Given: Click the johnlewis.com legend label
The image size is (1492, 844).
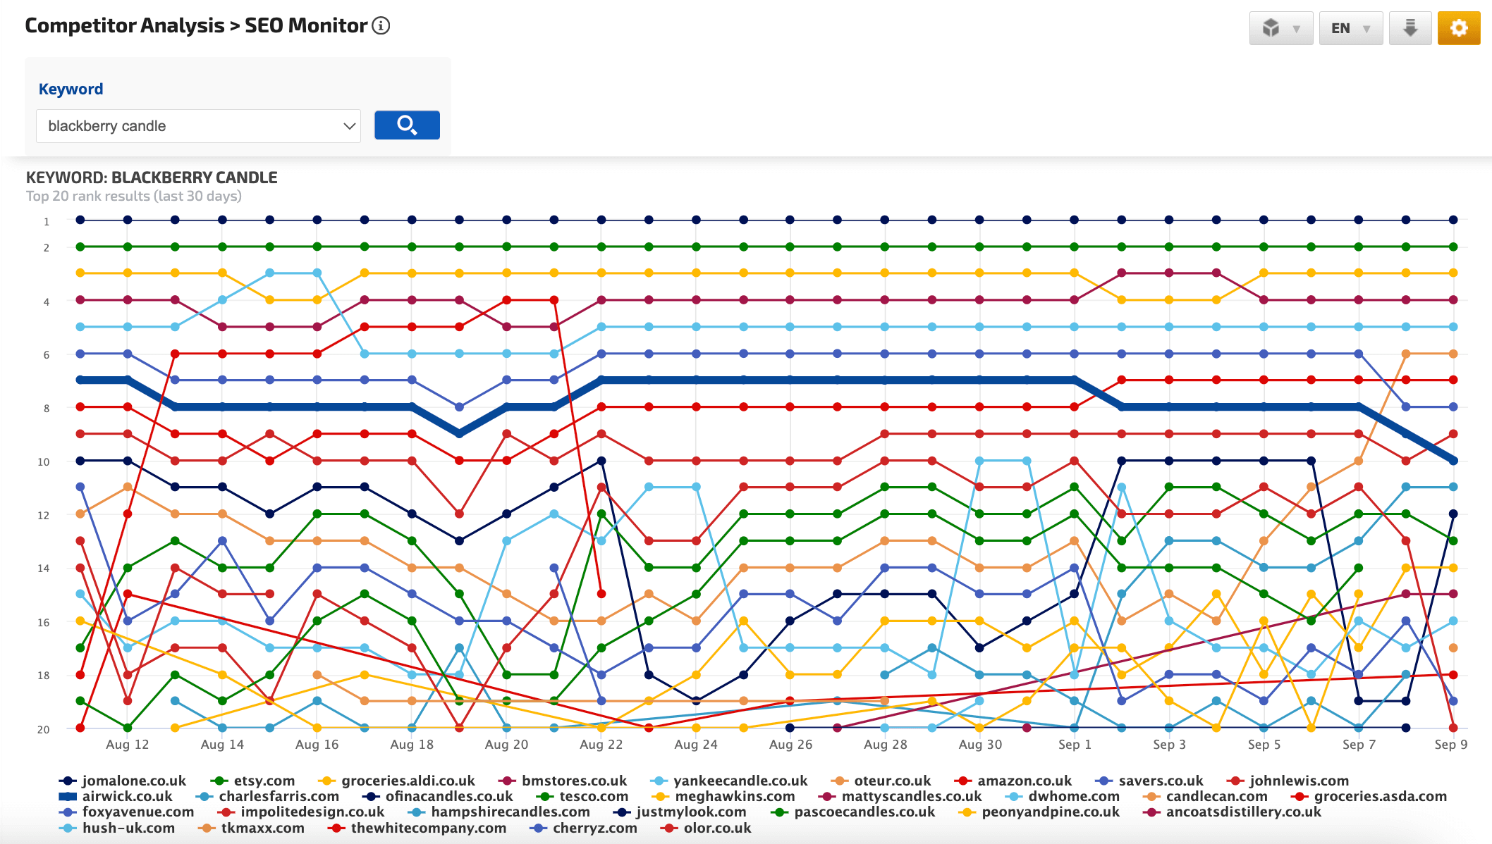Looking at the screenshot, I should pyautogui.click(x=1298, y=780).
